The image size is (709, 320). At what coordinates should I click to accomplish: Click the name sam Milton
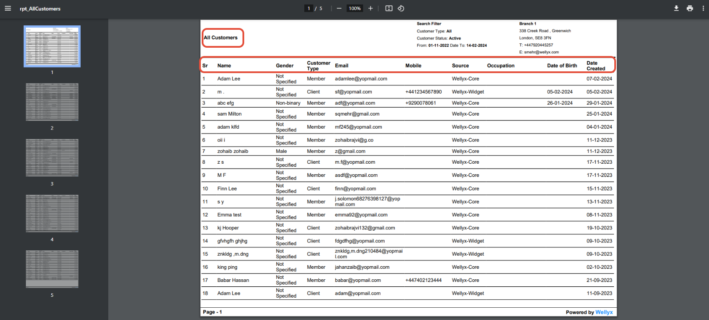[229, 114]
